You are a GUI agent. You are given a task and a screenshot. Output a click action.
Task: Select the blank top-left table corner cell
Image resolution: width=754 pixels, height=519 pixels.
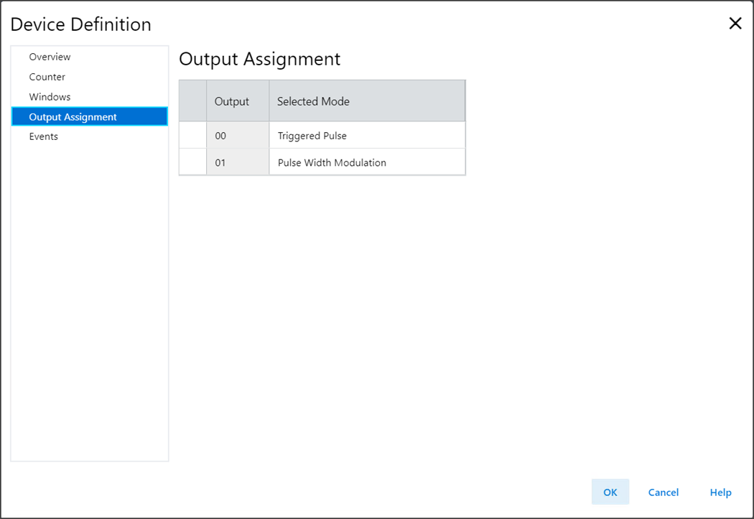point(192,101)
